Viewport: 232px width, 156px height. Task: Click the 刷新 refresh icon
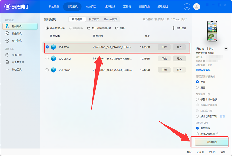tap(117, 28)
